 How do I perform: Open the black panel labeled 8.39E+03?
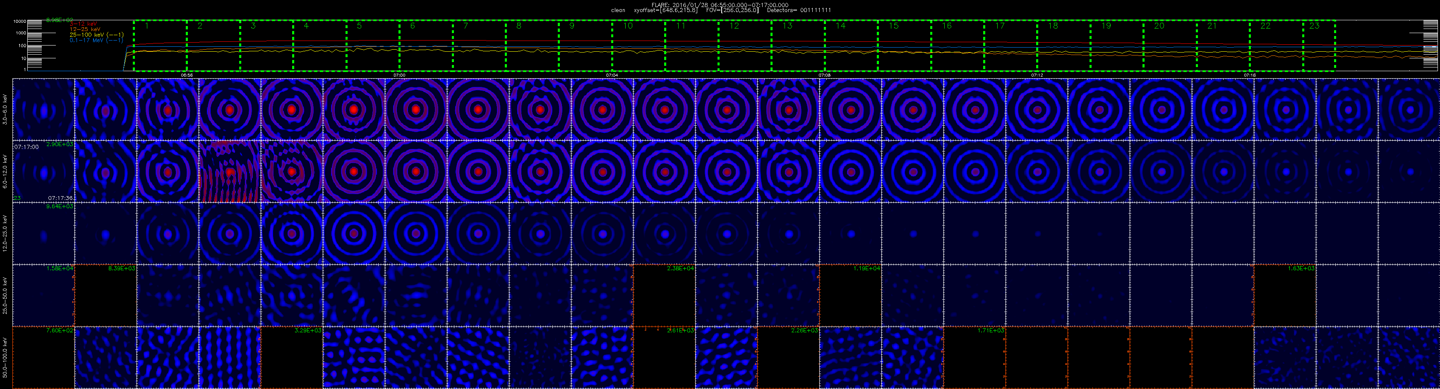point(106,295)
